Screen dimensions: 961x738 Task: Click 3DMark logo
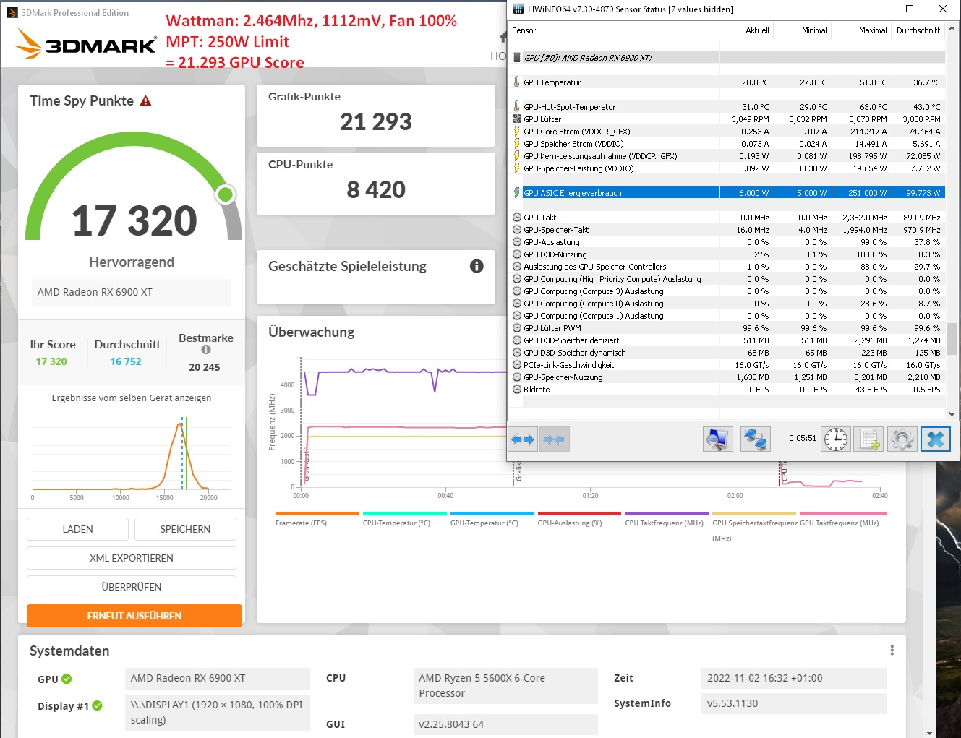click(x=85, y=44)
